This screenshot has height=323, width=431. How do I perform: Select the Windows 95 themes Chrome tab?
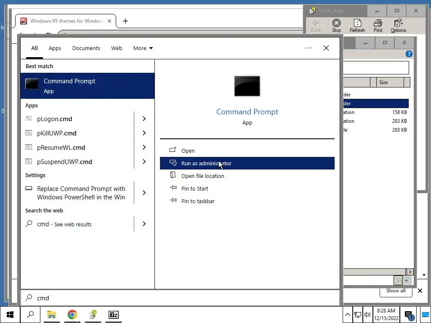click(65, 21)
